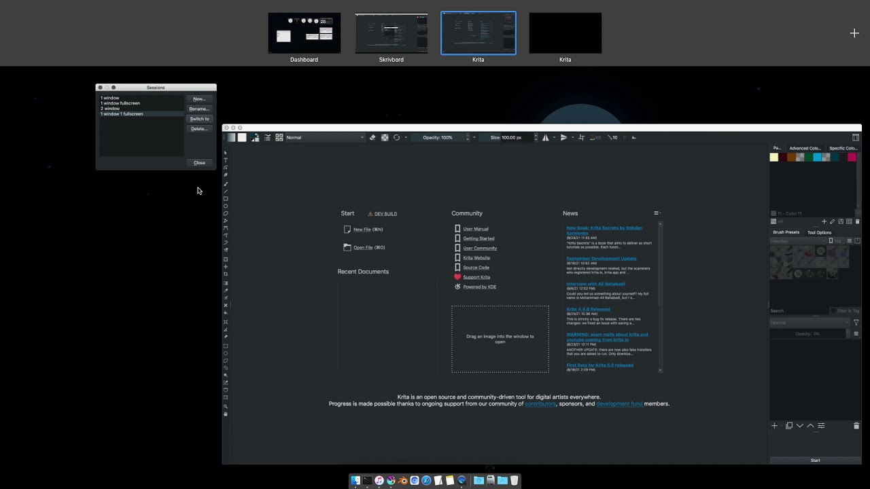Toggle the eraser mode icon in toolbar

372,138
